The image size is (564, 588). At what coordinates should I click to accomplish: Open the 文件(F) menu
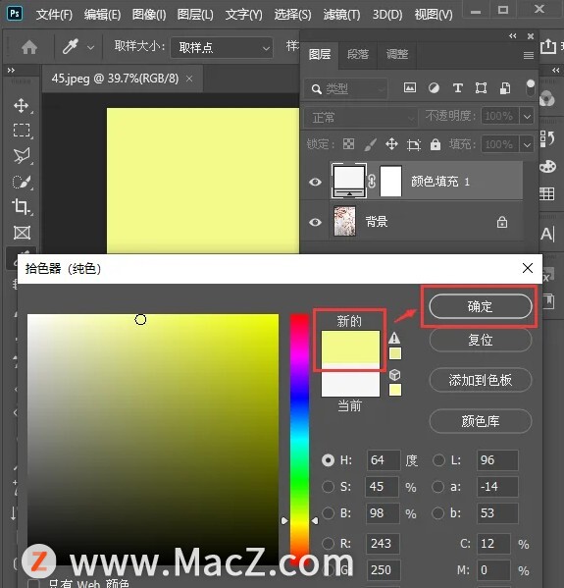click(54, 15)
